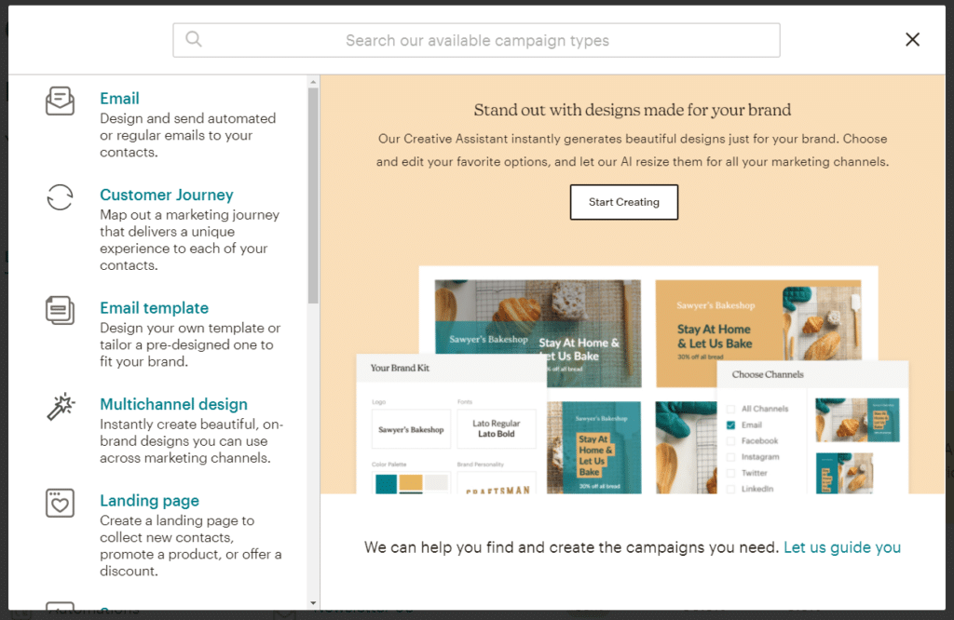Click the Creative Assistant preview image
The height and width of the screenshot is (620, 954).
click(x=633, y=380)
